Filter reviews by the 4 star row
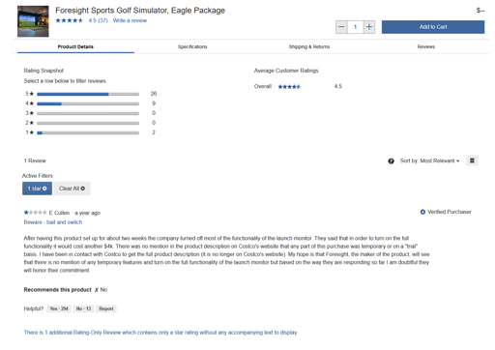495x350 pixels. click(x=90, y=103)
